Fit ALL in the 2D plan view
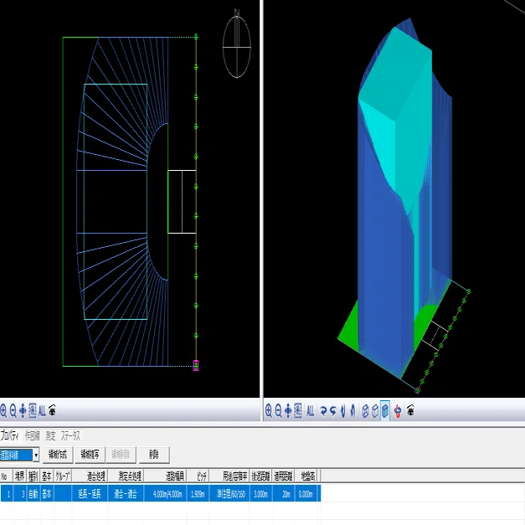This screenshot has height=525, width=525. (x=42, y=410)
